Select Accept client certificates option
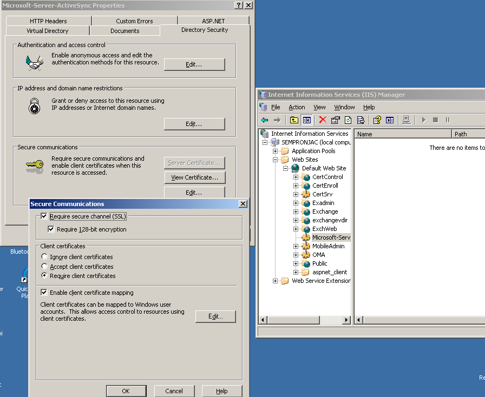This screenshot has height=397, width=485. coord(44,266)
